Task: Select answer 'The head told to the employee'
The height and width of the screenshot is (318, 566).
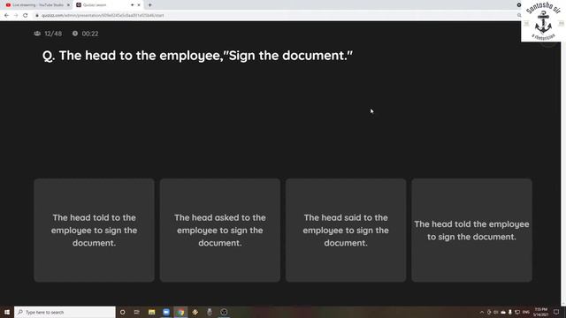Action: point(95,230)
